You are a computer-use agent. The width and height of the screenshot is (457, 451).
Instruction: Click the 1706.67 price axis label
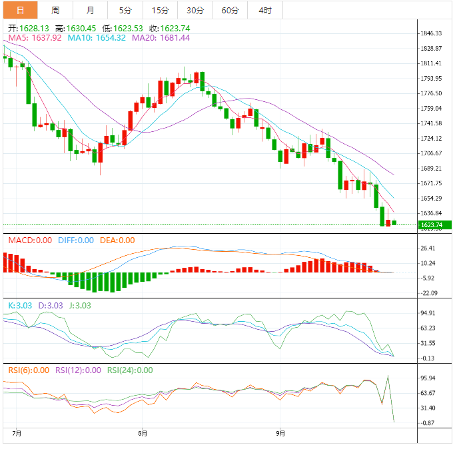pos(431,153)
